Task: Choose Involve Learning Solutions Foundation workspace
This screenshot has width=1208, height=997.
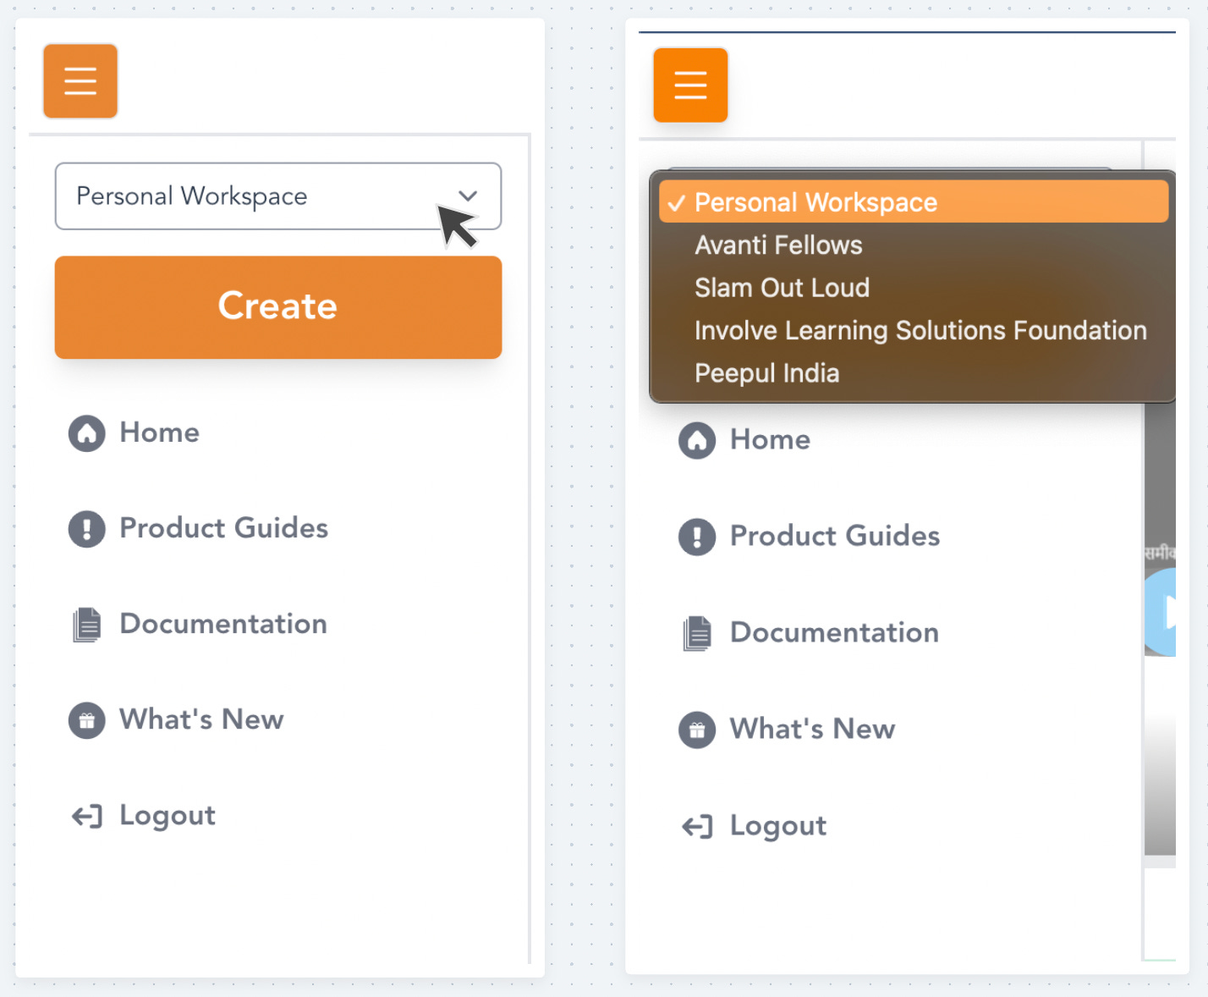Action: click(x=920, y=330)
